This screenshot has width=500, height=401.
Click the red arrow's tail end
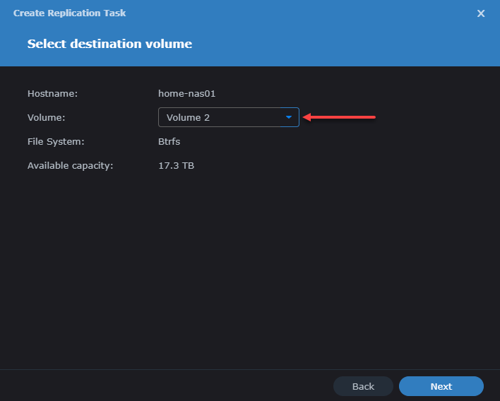(x=371, y=117)
